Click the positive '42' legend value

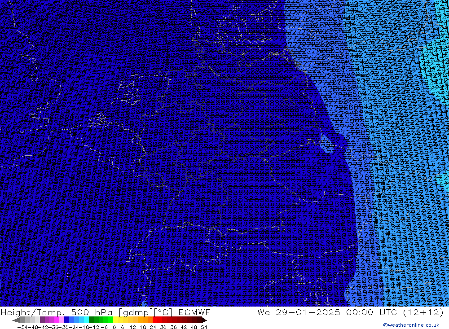(184, 327)
